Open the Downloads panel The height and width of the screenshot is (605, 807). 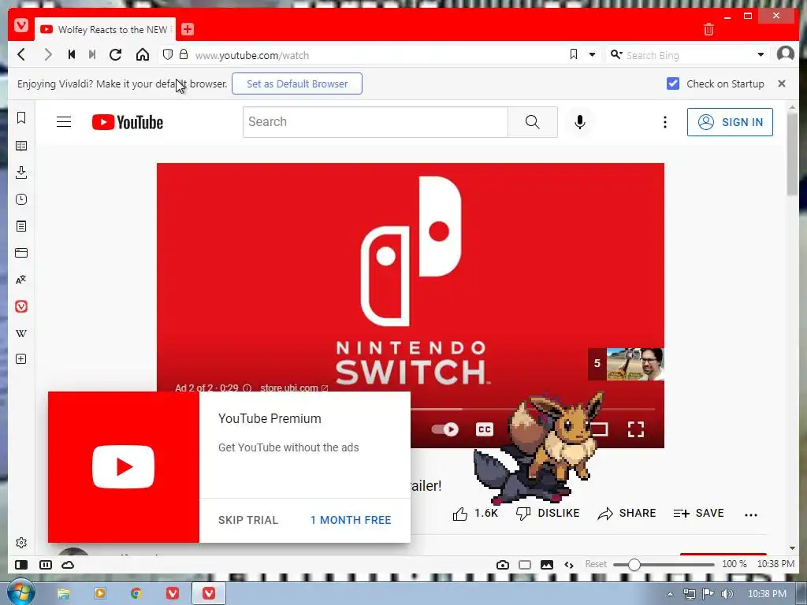[x=21, y=173]
